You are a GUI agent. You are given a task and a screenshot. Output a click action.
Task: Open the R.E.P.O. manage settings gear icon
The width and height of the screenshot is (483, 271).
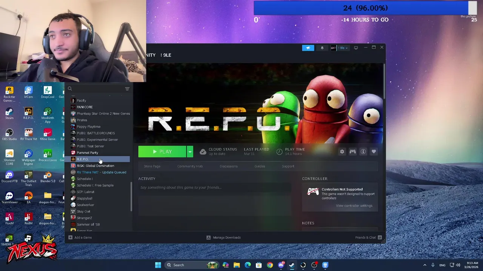[x=342, y=152]
